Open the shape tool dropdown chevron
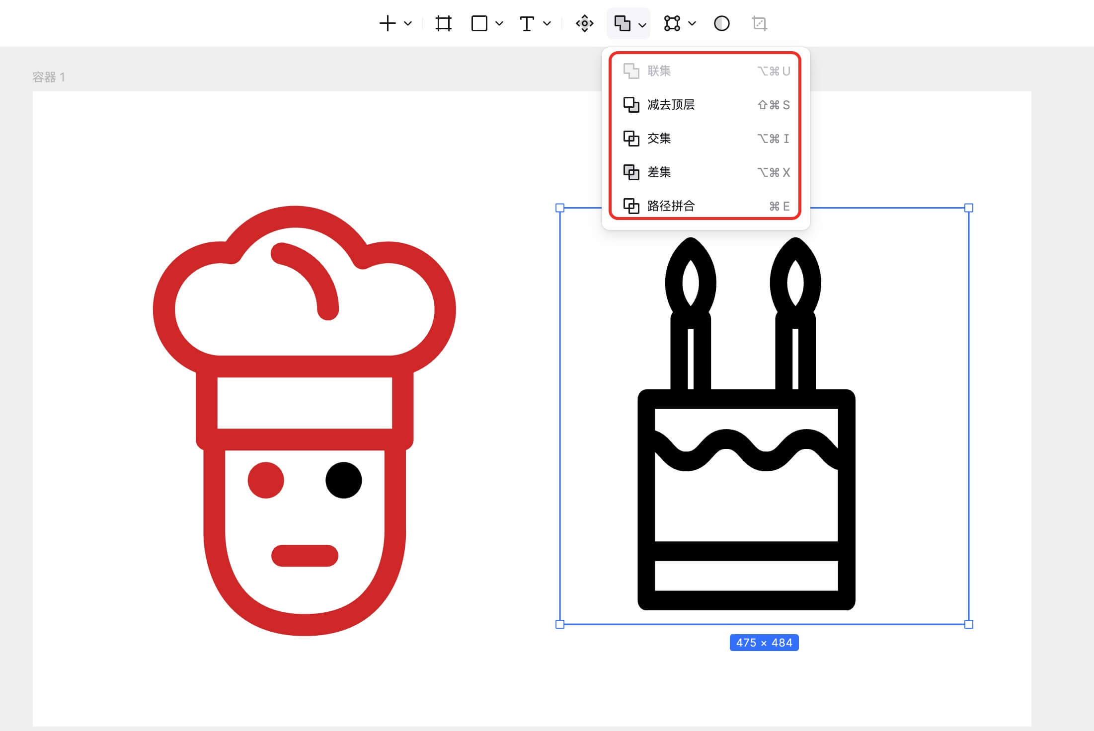 [x=499, y=23]
